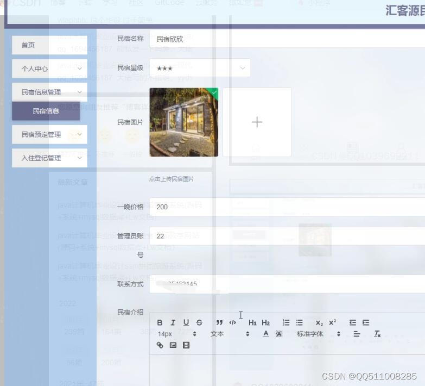The height and width of the screenshot is (386, 425).
Task: Create an ordered numbered list
Action: coord(286,322)
